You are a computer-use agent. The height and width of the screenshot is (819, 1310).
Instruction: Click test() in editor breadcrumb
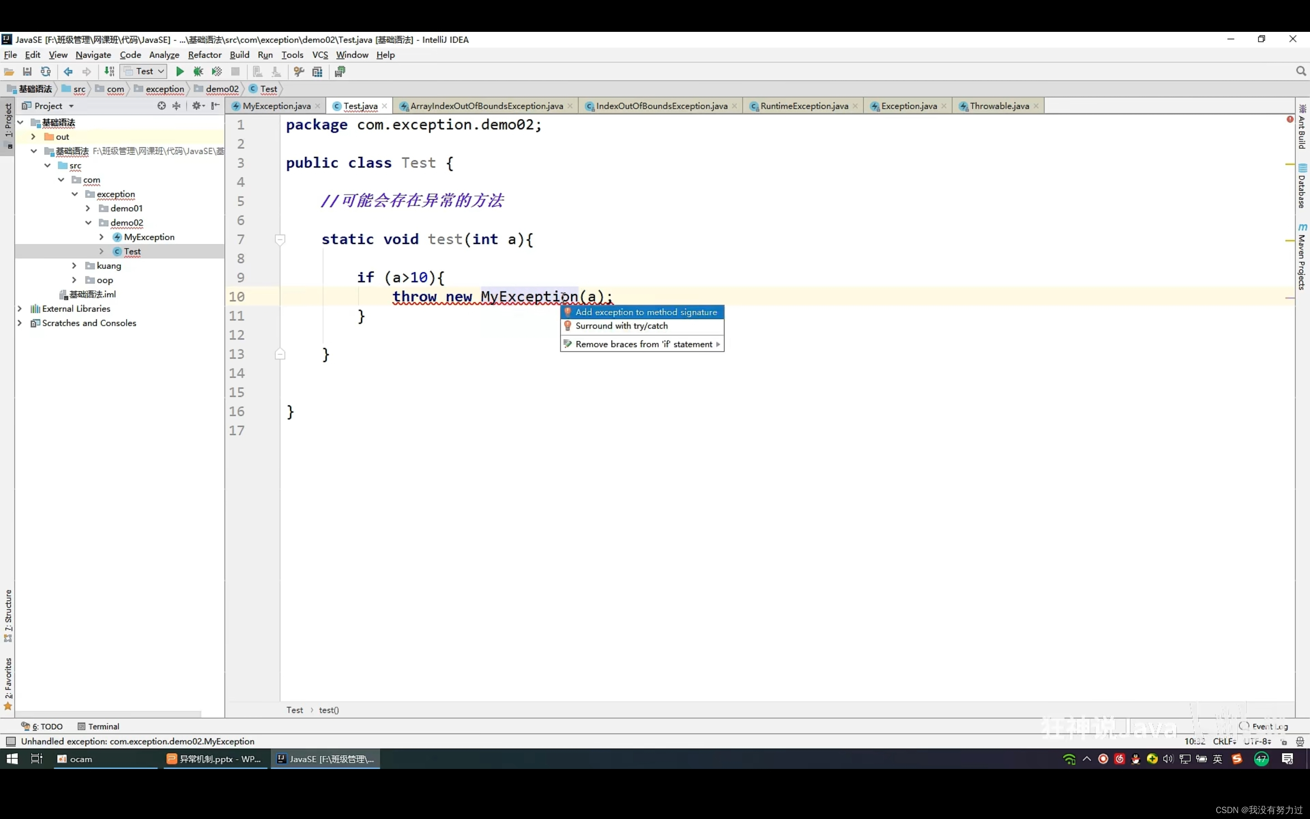tap(328, 710)
